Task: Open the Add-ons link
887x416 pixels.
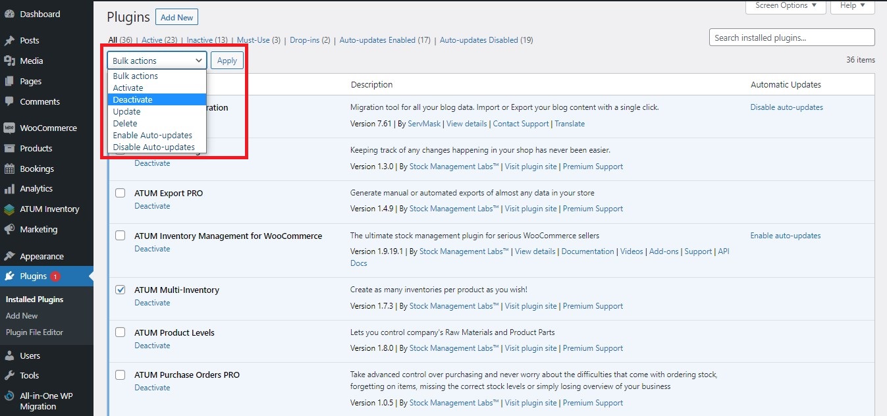Action: 664,251
